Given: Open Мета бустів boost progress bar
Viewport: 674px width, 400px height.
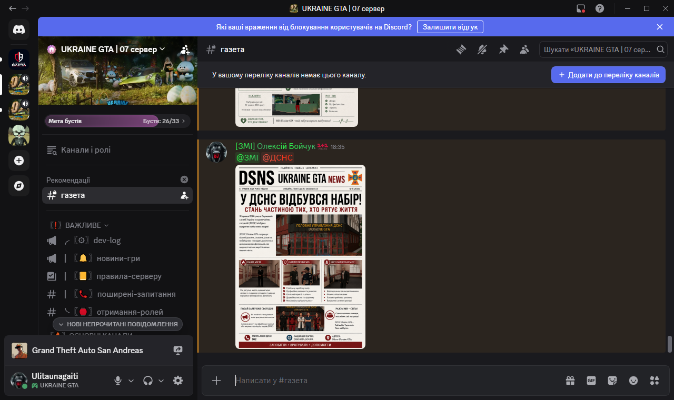Looking at the screenshot, I should click(x=117, y=121).
